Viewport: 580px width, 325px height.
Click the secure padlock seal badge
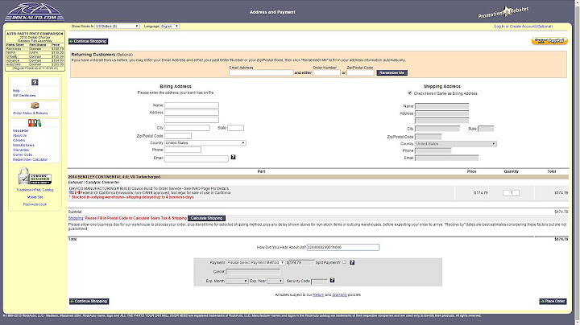point(35,176)
